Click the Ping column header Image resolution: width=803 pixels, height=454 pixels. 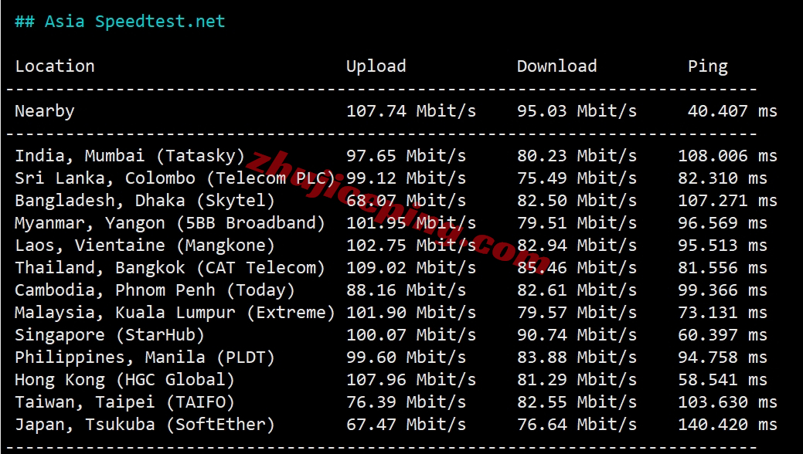coord(708,66)
